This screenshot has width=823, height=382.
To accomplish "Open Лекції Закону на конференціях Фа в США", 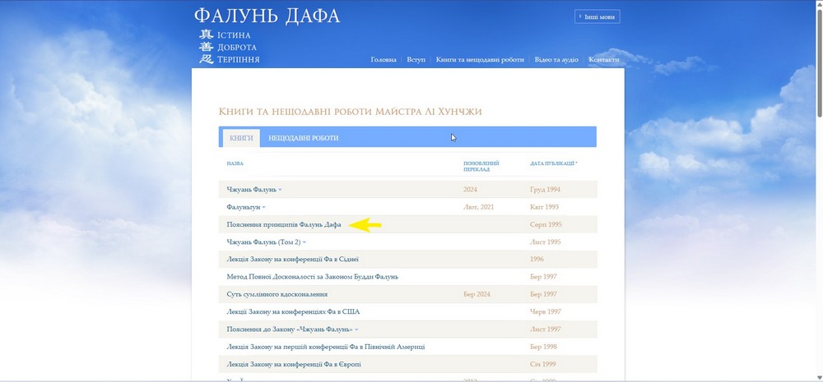I will click(x=294, y=312).
